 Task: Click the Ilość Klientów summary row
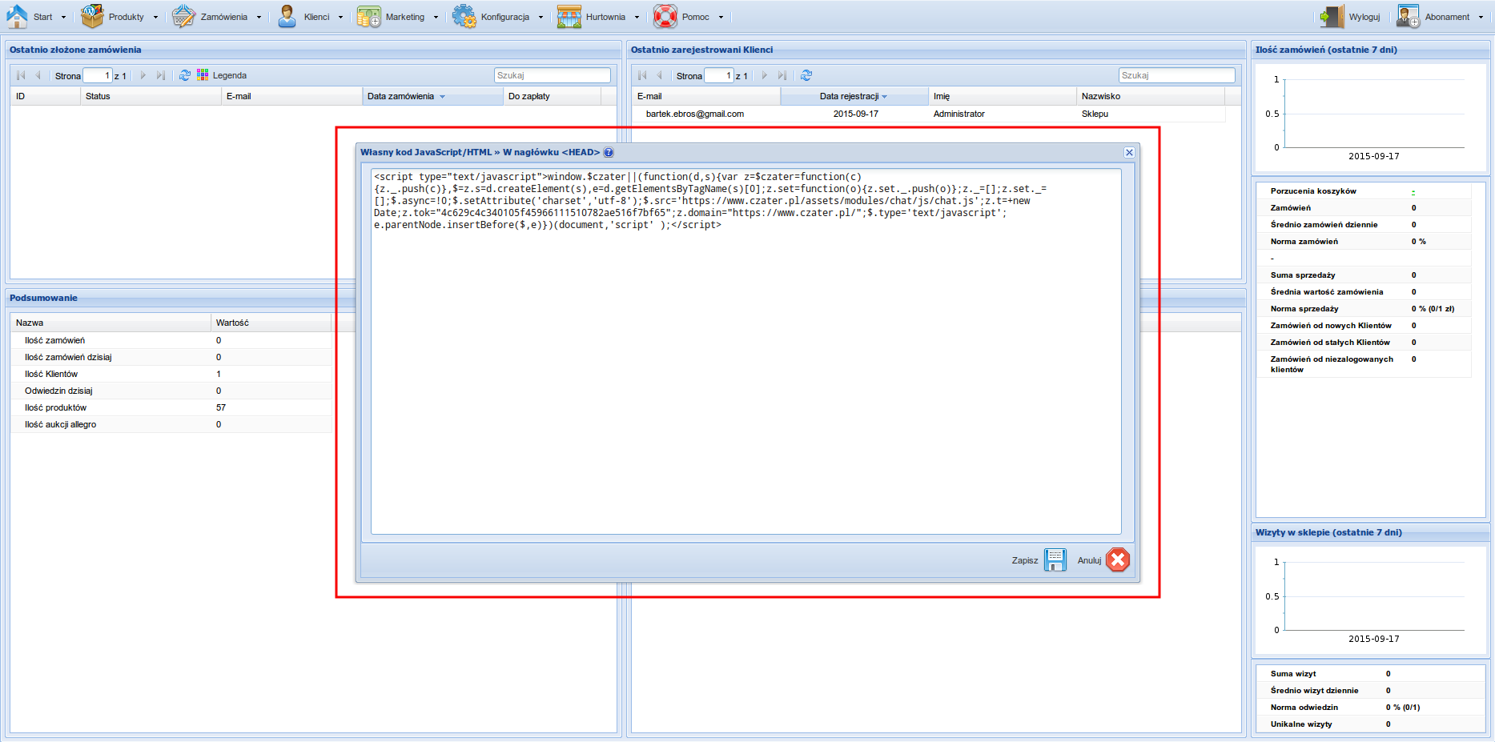click(171, 374)
